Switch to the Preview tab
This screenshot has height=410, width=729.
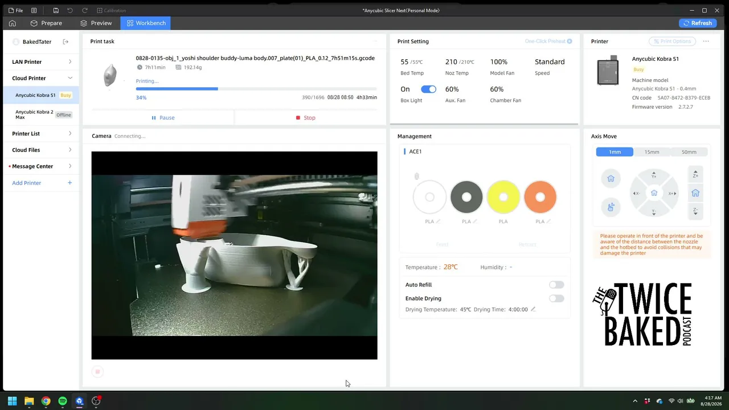(x=96, y=23)
